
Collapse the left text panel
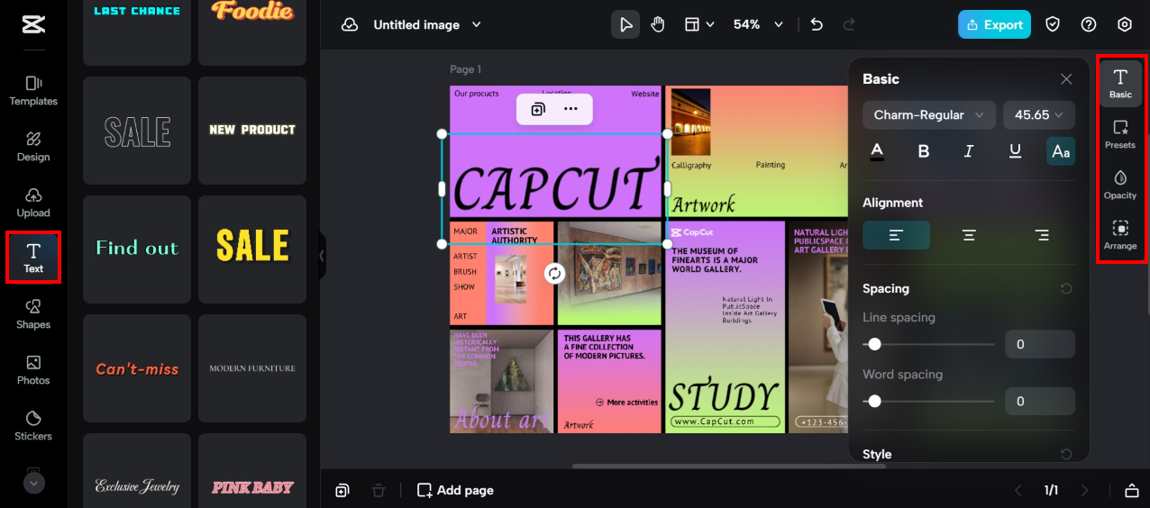[322, 256]
